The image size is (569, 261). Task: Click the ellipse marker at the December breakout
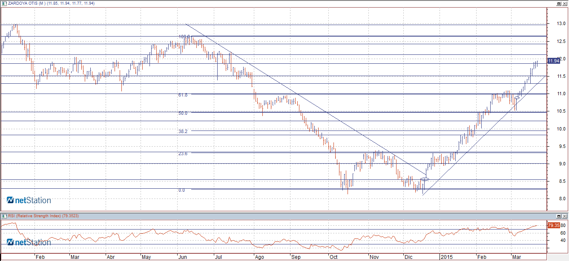click(x=425, y=179)
